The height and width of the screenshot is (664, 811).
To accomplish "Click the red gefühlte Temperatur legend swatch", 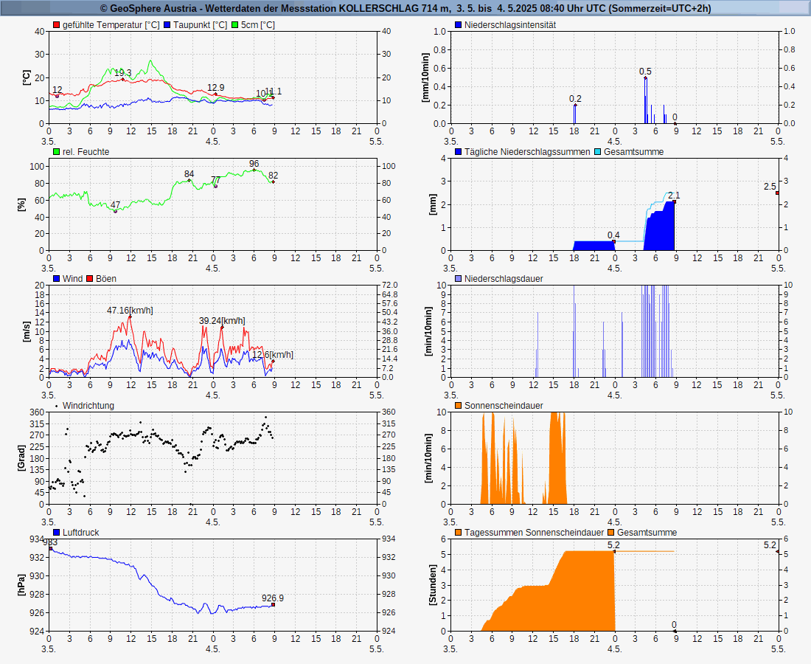I will [56, 25].
